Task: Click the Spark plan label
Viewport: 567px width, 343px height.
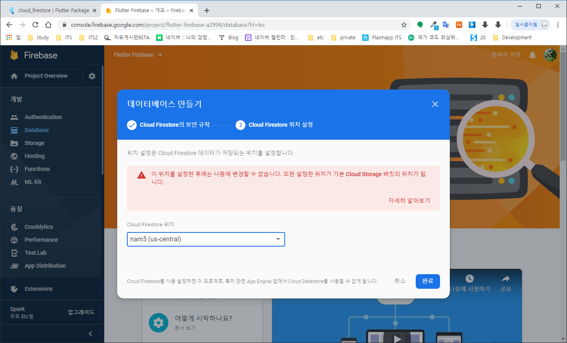Action: tap(17, 309)
